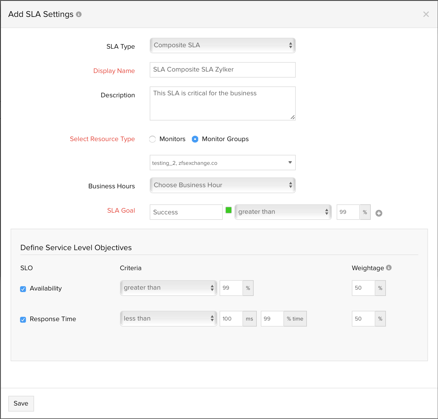Click the info icon beside Add SLA Settings
The width and height of the screenshot is (438, 419).
coord(79,14)
